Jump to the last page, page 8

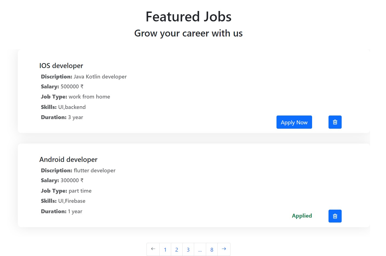coord(212,249)
